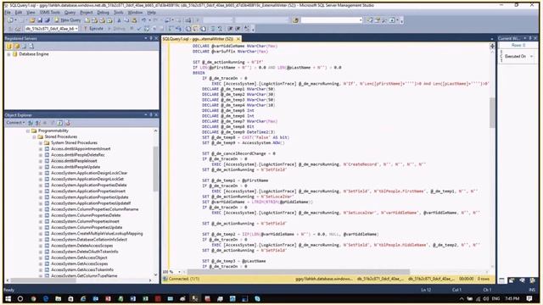Click the query editor horizontal scrollbar
This screenshot has height=305, width=543.
[x=299, y=272]
